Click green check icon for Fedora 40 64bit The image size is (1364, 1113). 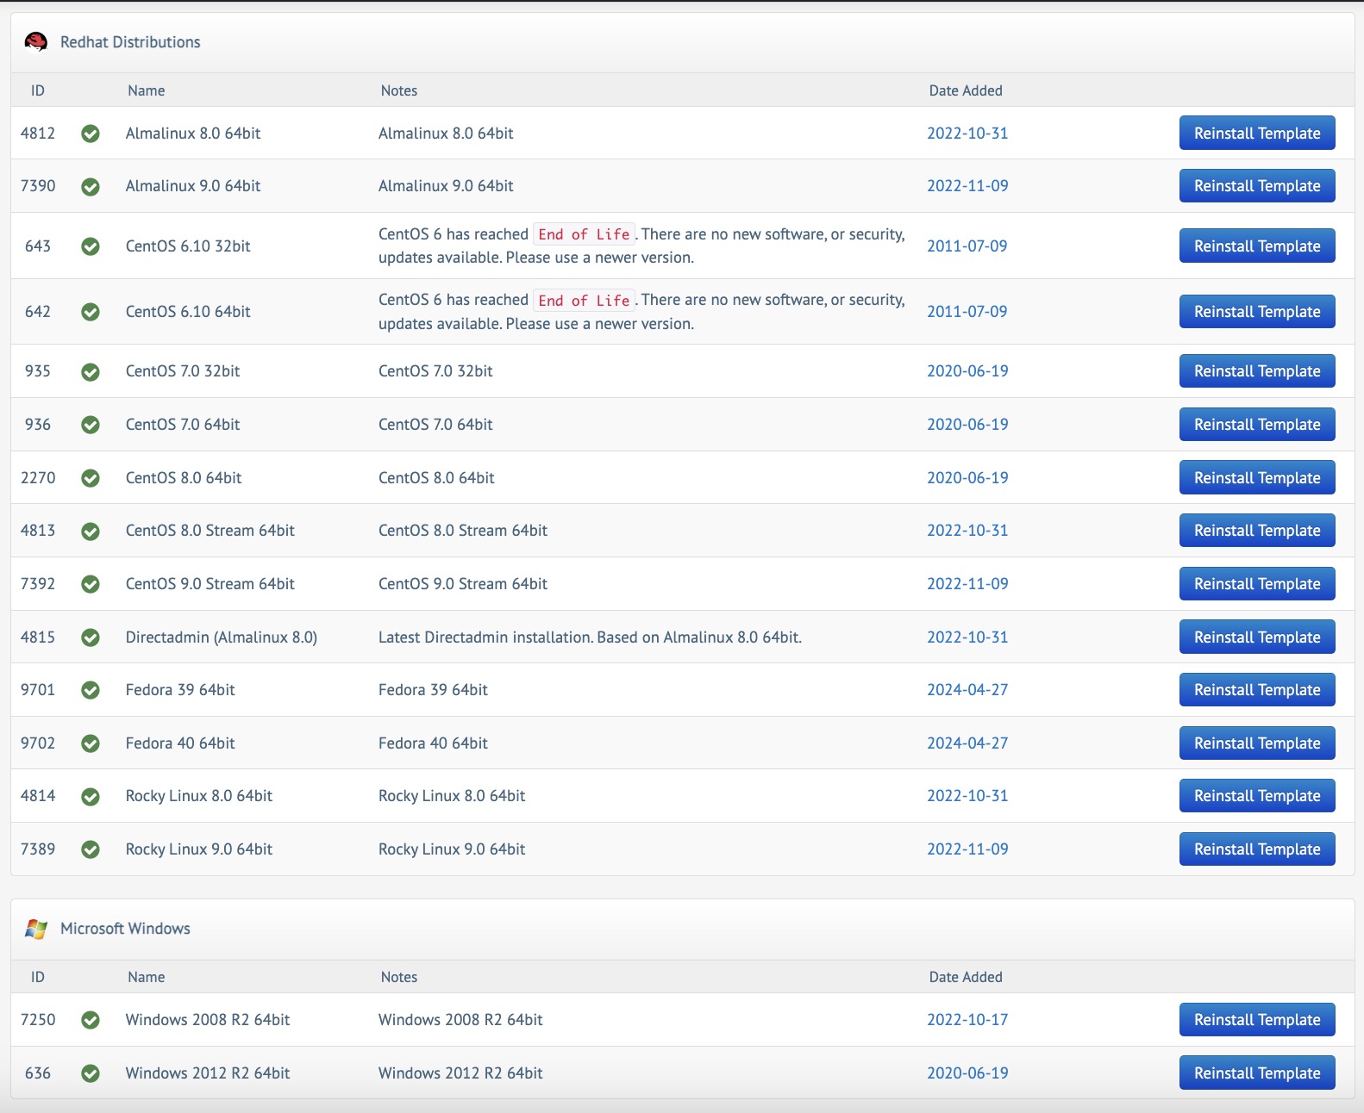click(91, 743)
